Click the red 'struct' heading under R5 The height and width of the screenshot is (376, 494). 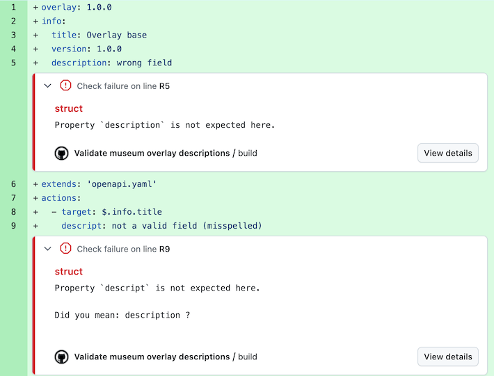click(69, 108)
